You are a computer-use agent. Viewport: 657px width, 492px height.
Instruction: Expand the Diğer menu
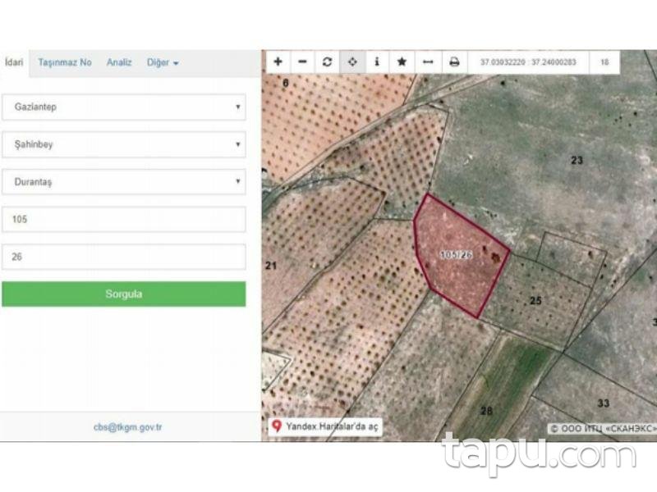163,62
